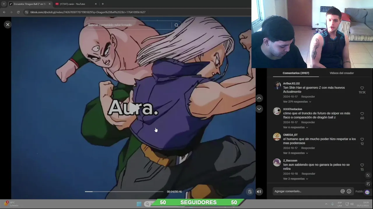
Task: Open Arthur.R2.D2's profile avatar
Action: (277, 85)
